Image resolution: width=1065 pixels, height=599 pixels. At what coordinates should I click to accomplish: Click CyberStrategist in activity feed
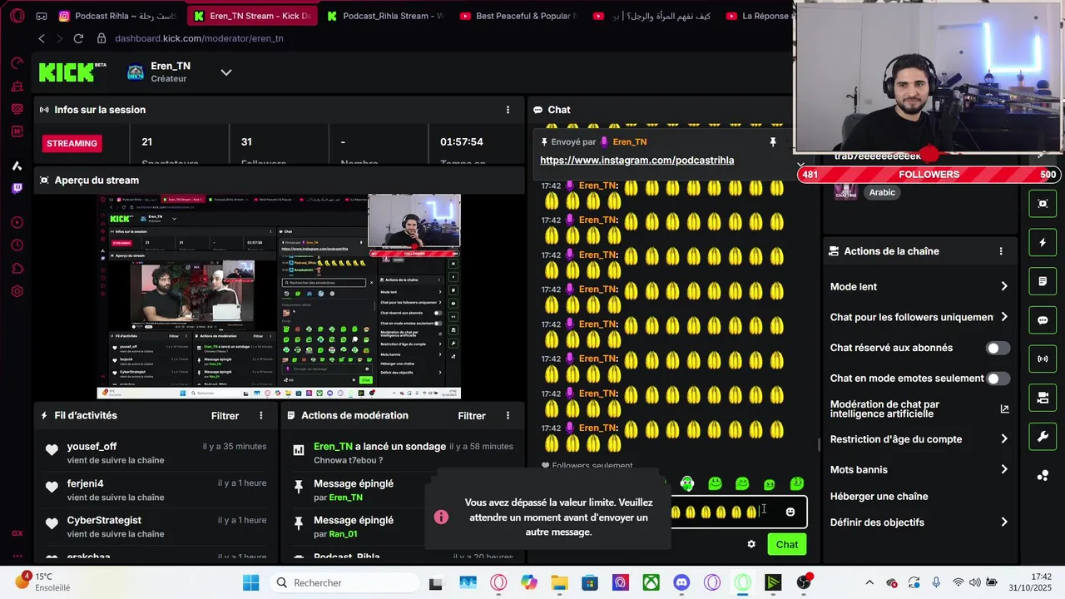104,520
